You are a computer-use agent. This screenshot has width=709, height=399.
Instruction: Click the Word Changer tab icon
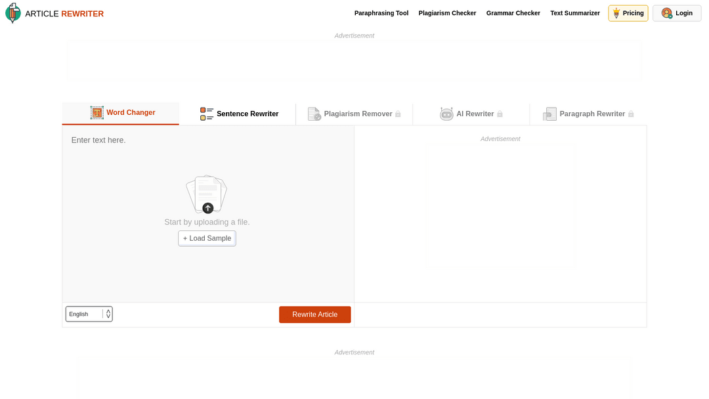pos(97,113)
